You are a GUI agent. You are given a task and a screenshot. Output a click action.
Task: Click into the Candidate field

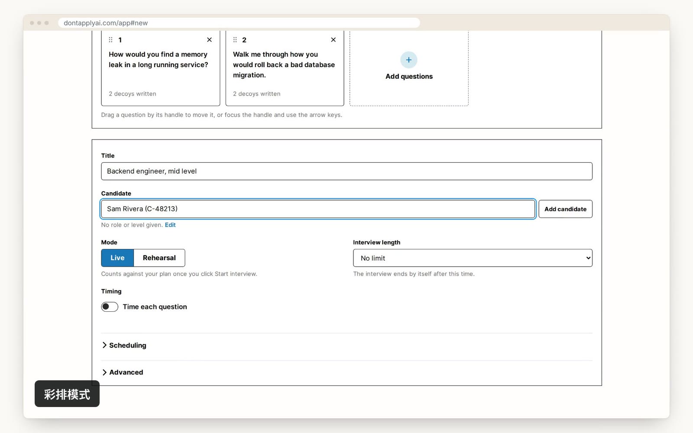(318, 209)
